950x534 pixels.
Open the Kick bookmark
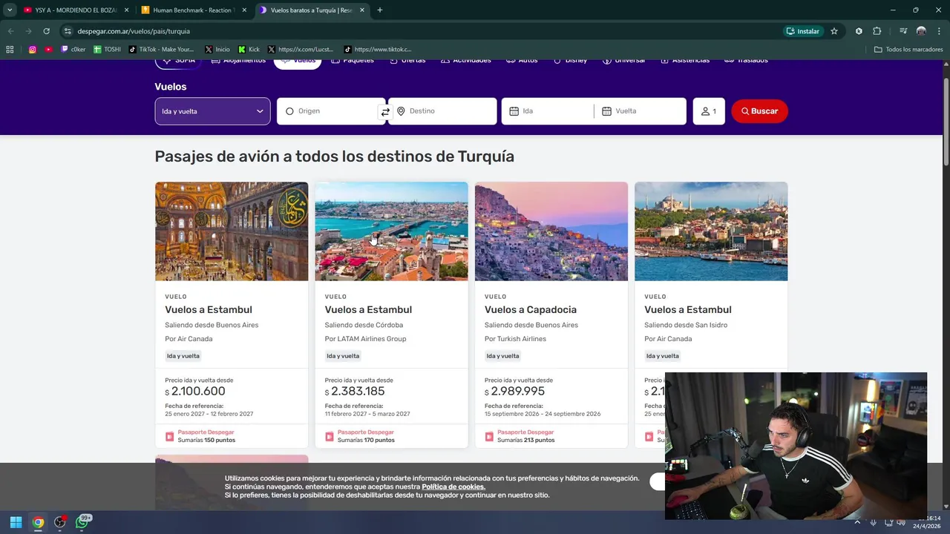pos(249,50)
